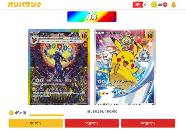Click the coin balance 80

tap(160, 5)
